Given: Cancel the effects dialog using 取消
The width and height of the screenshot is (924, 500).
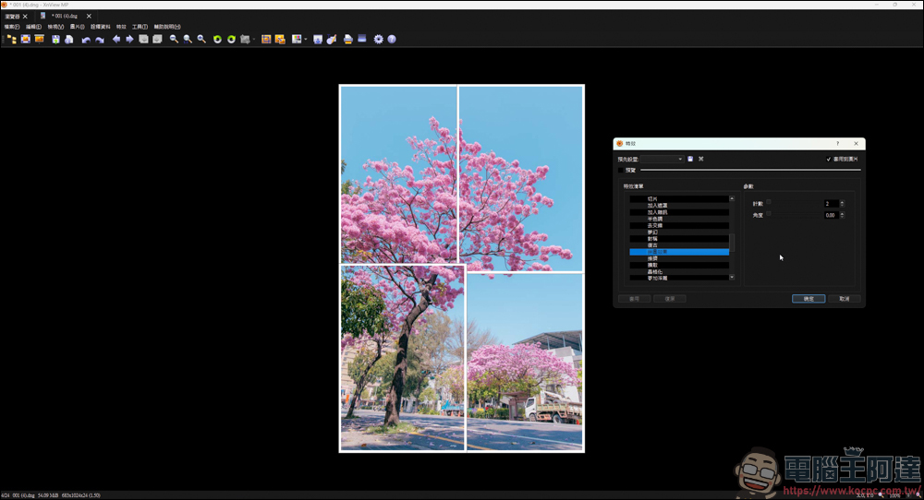Looking at the screenshot, I should [x=845, y=299].
